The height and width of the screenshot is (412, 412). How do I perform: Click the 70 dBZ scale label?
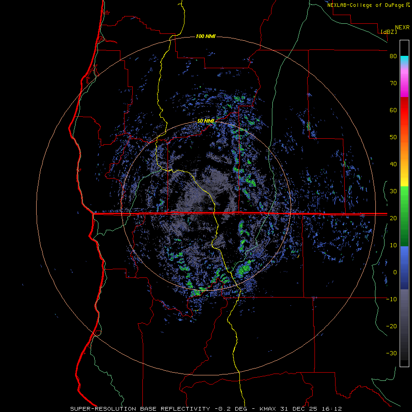pos(393,83)
